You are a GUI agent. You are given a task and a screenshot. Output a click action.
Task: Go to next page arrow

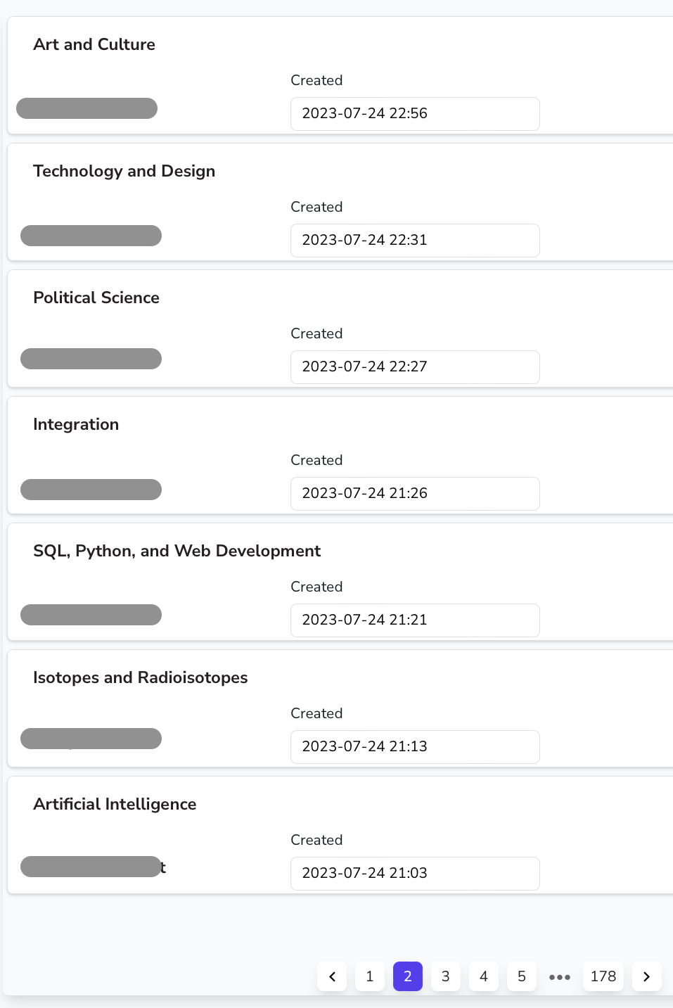click(x=646, y=976)
